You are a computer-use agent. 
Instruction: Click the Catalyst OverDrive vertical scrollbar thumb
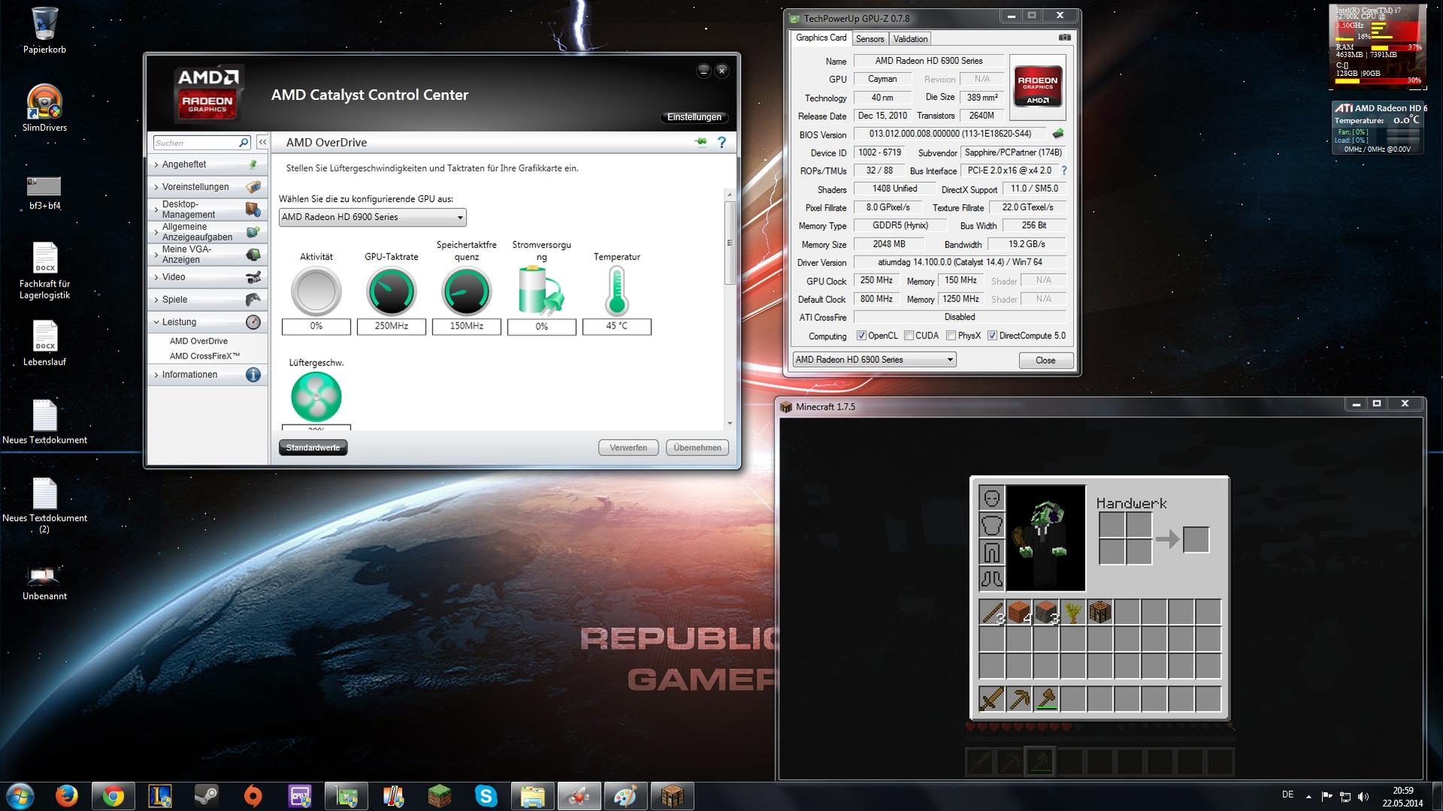(x=729, y=243)
